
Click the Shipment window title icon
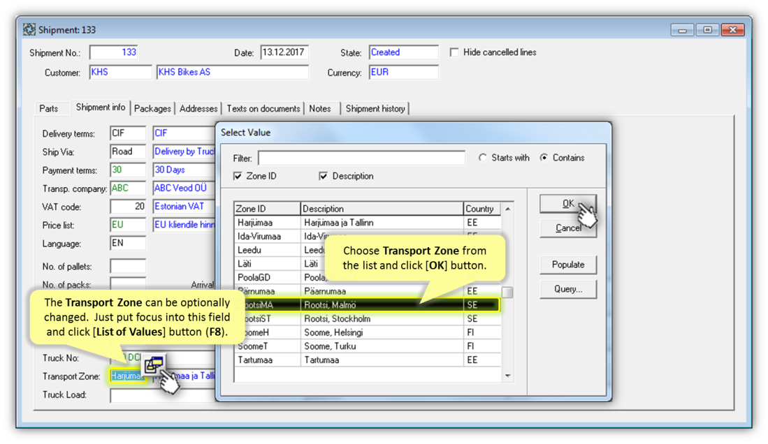click(x=29, y=30)
